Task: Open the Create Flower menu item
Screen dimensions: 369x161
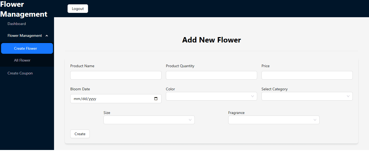Action: click(x=27, y=48)
